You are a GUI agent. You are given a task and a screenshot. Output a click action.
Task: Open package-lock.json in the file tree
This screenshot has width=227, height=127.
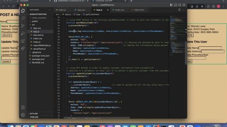(40, 56)
